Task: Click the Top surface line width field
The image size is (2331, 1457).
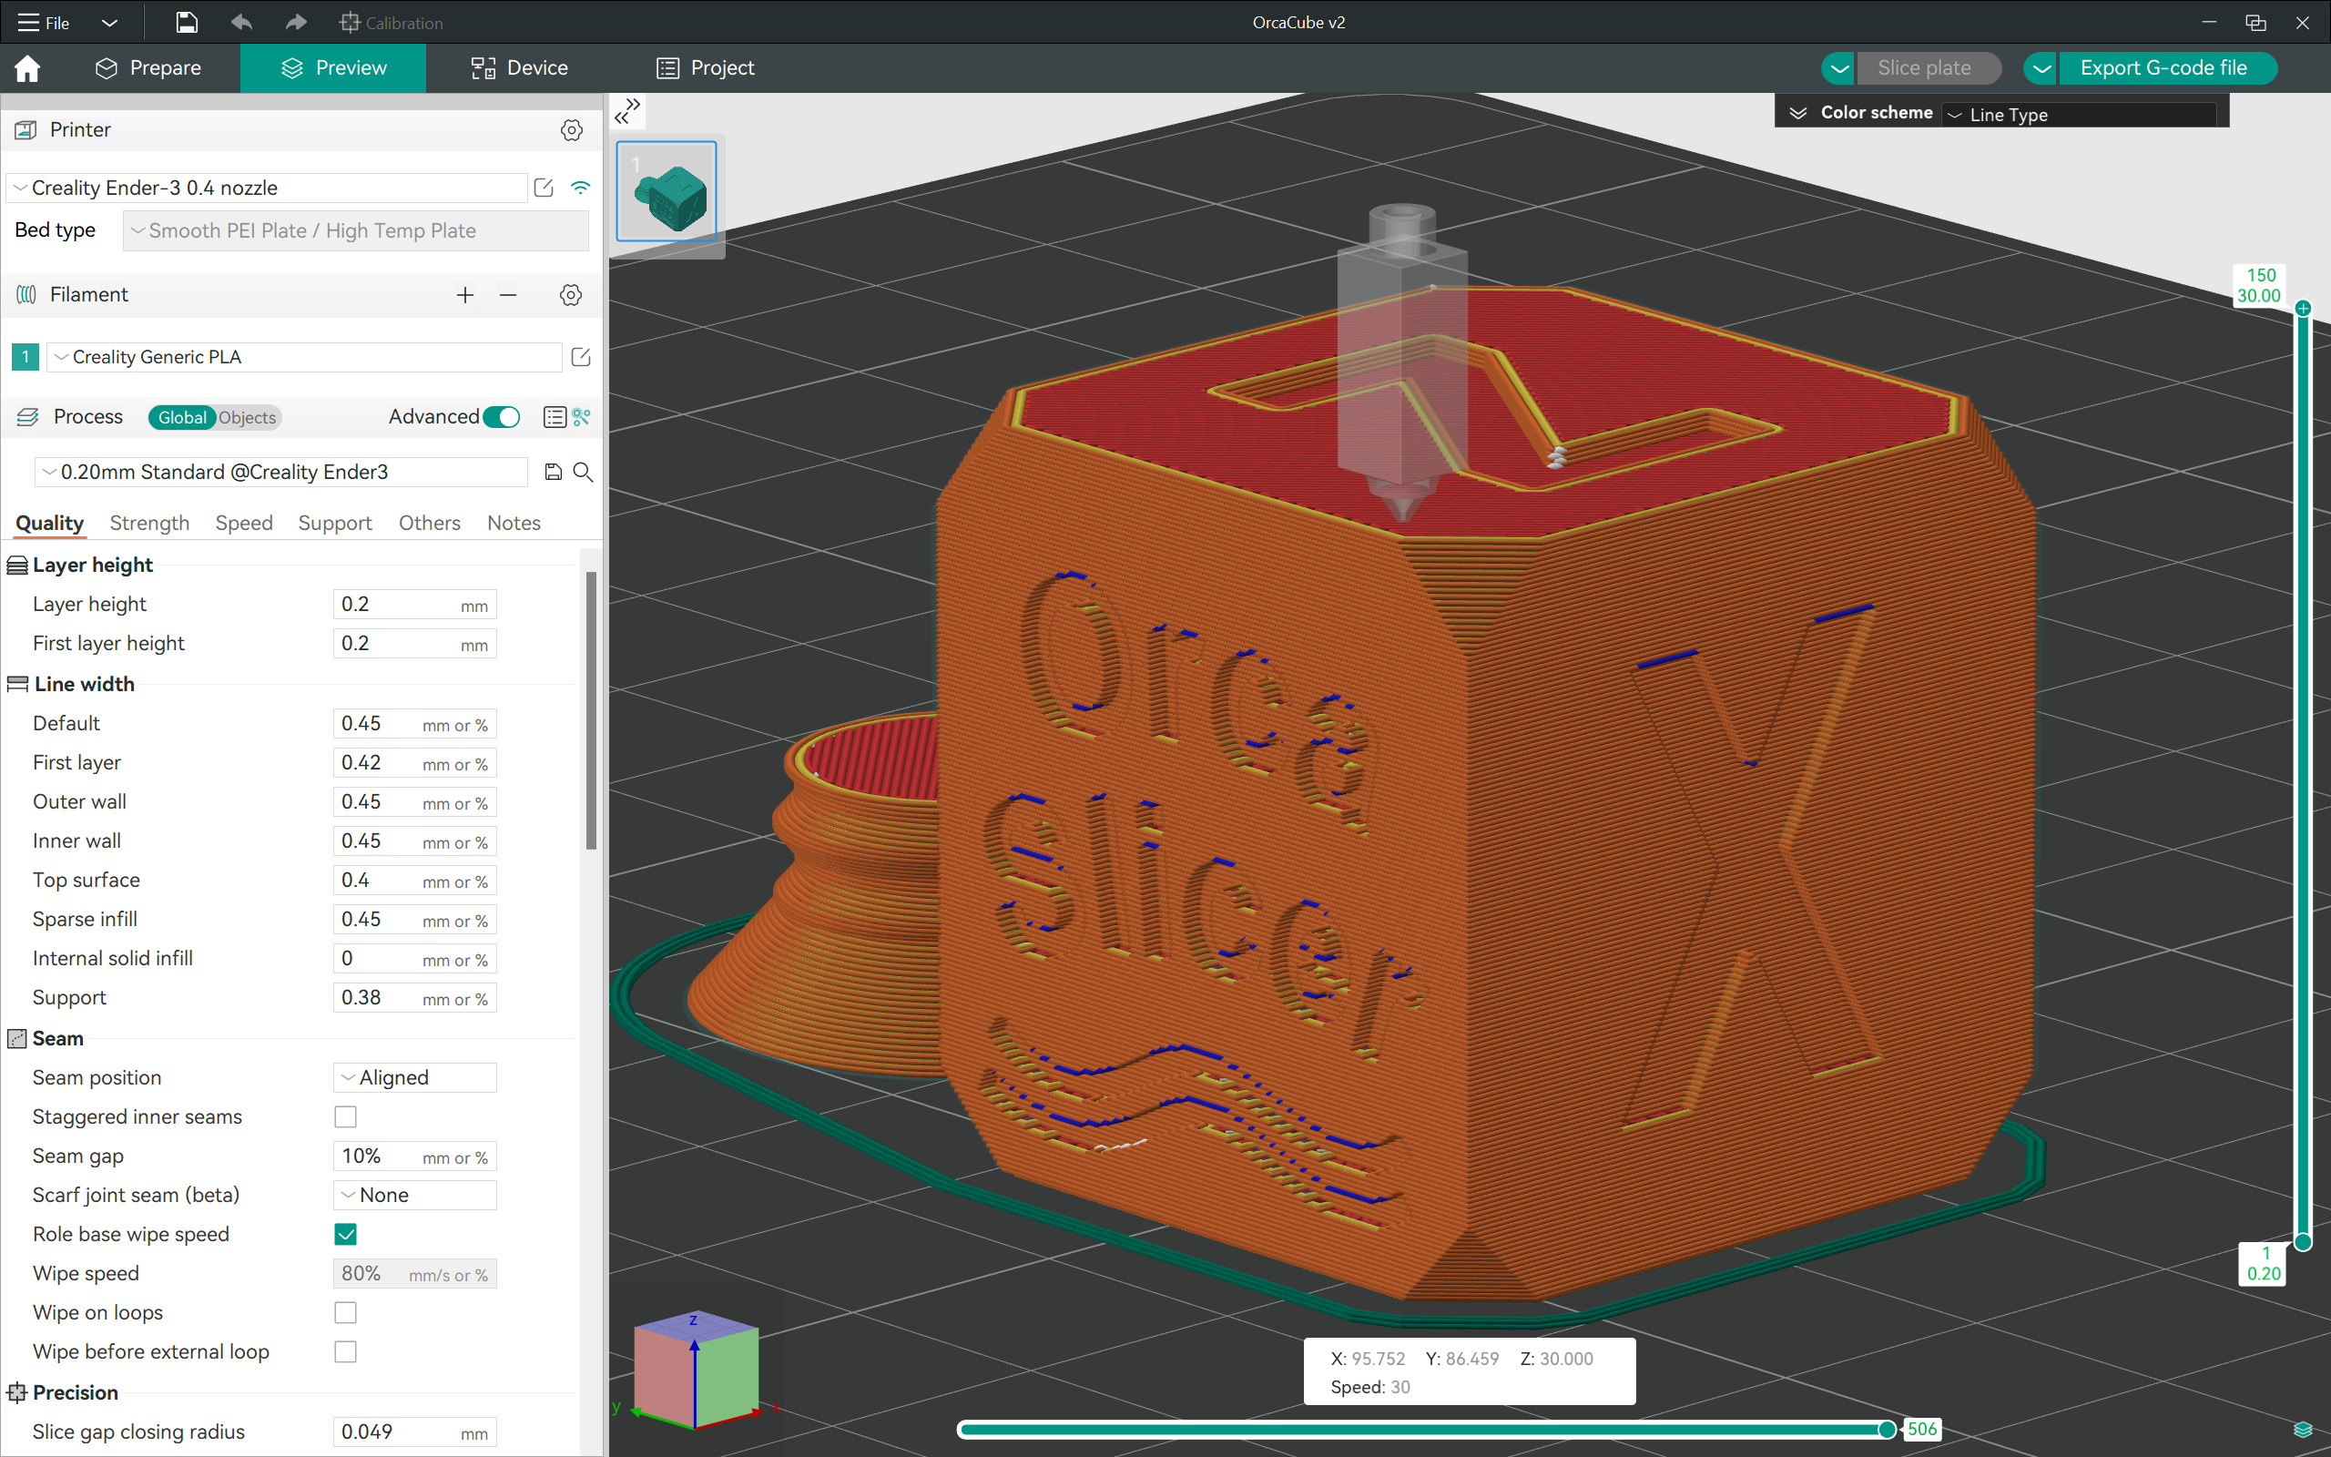Action: coord(415,881)
